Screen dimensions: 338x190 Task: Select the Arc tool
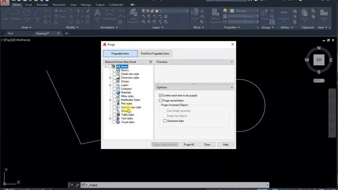click(38, 14)
